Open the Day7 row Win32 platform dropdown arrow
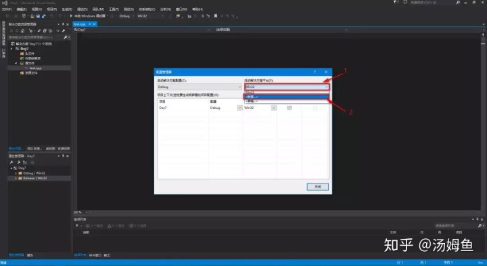Viewport: 487px width, 266px height. (x=274, y=108)
